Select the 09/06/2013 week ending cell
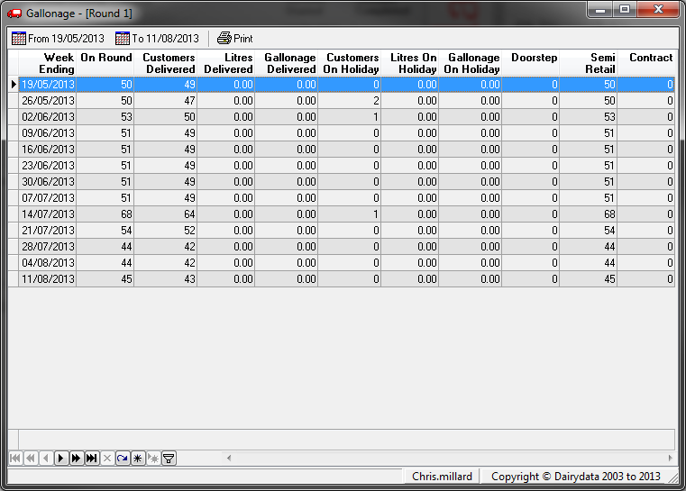 [x=48, y=133]
